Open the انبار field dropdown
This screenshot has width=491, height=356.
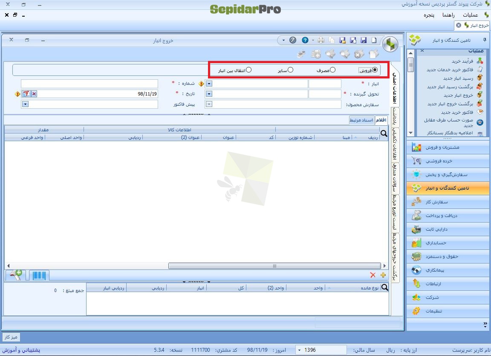coord(209,84)
